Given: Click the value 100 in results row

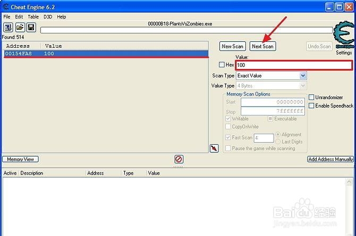Looking at the screenshot, I should pyautogui.click(x=49, y=54).
